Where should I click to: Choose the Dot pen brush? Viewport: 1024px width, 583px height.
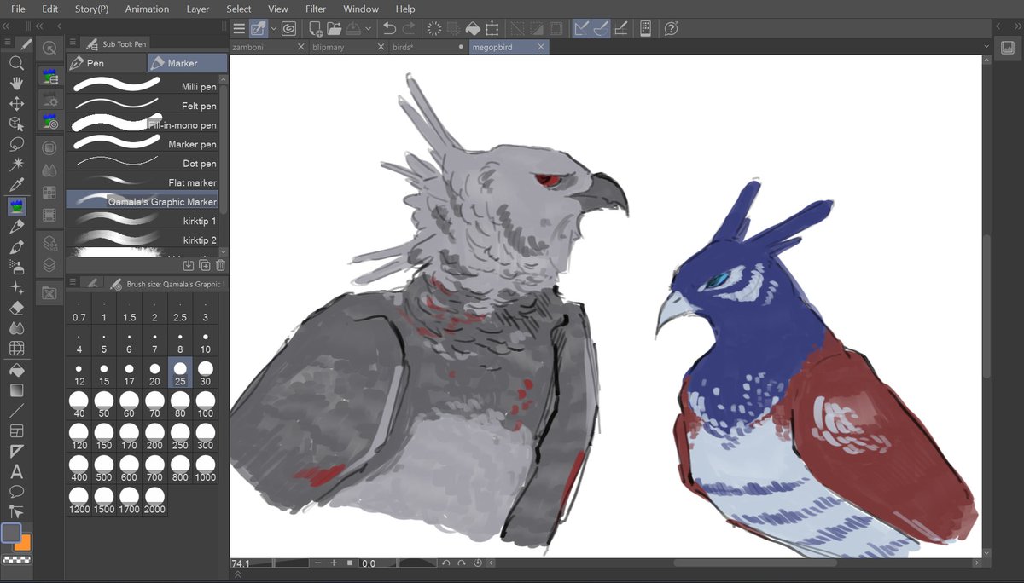coord(143,163)
